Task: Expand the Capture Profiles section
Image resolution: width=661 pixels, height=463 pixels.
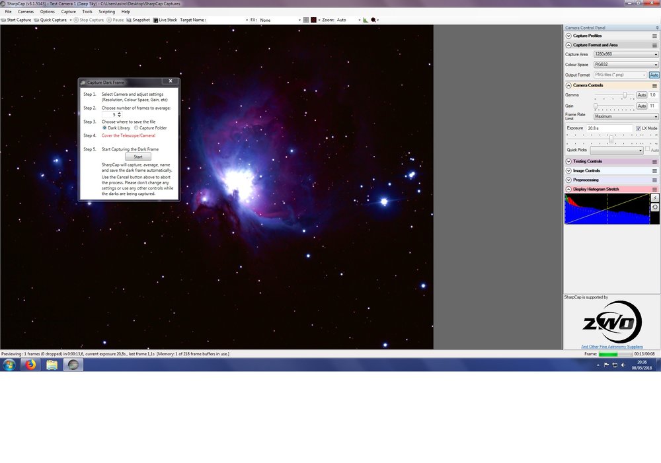Action: [x=568, y=36]
